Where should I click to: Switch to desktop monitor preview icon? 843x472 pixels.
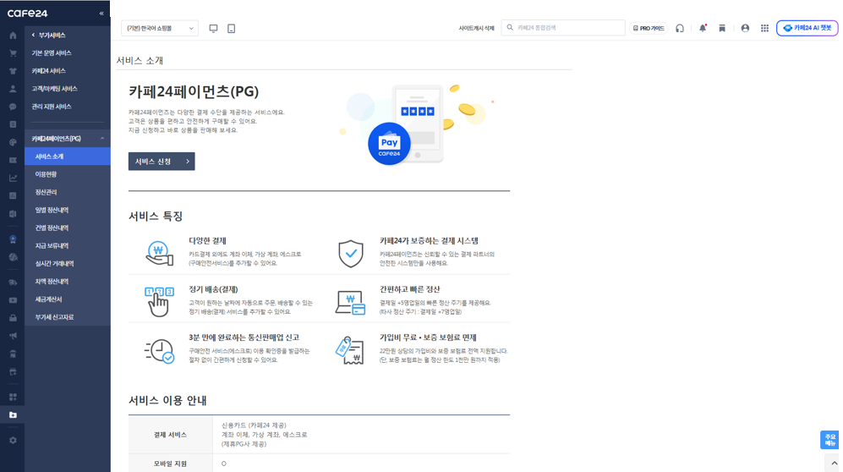click(213, 28)
